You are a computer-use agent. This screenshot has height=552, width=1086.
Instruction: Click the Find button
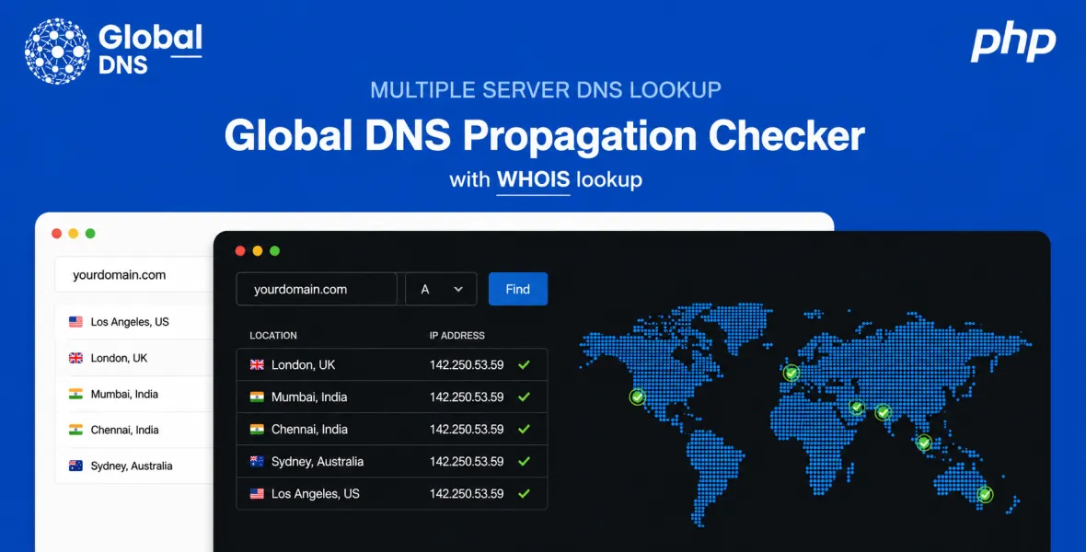pyautogui.click(x=517, y=289)
